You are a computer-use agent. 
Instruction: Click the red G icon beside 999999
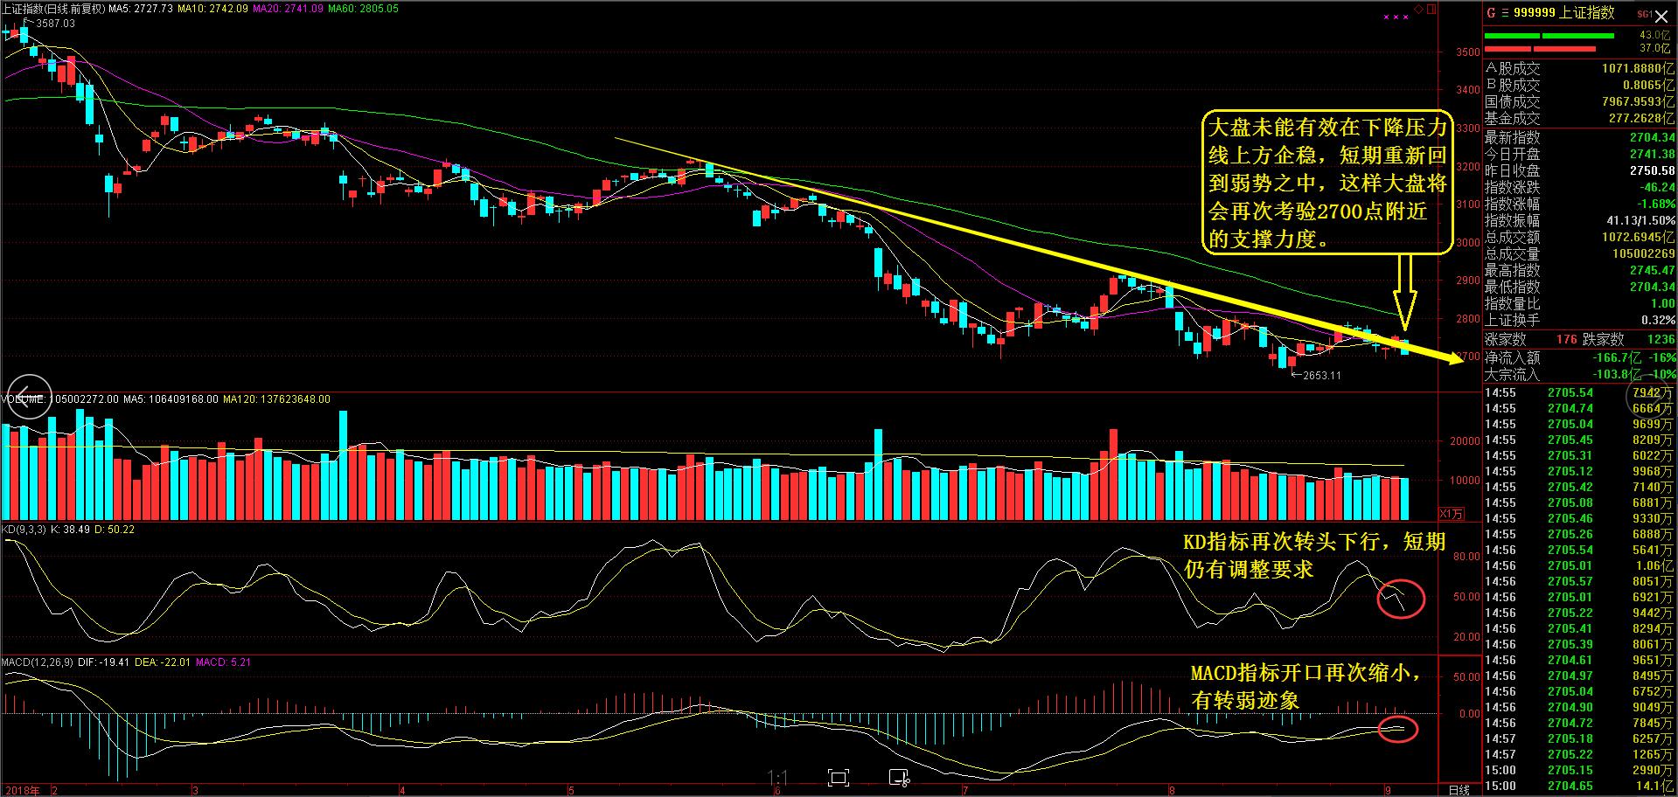1490,12
